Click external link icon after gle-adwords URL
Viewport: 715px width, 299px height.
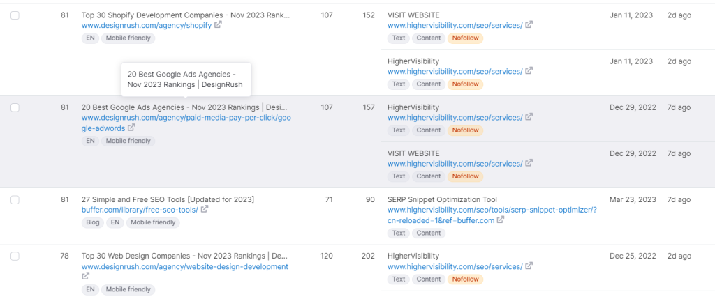click(x=132, y=128)
